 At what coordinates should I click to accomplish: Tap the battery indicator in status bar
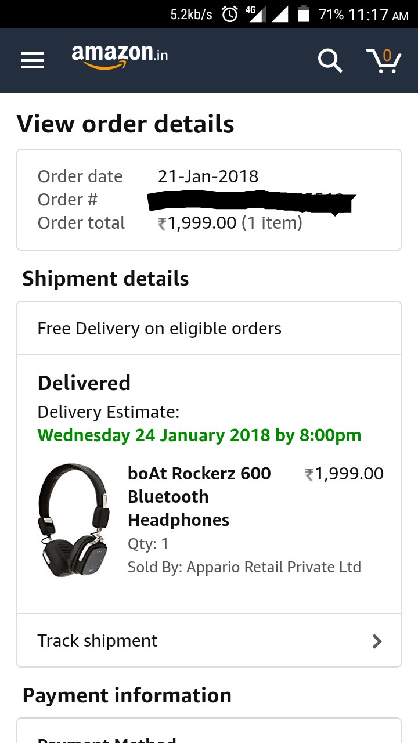[x=303, y=15]
